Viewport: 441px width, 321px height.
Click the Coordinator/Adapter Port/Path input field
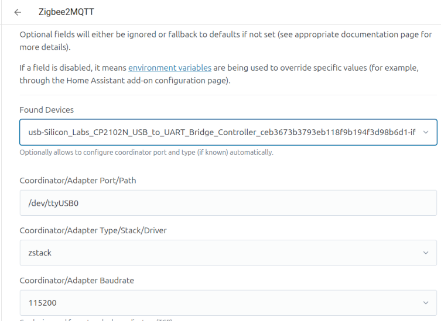point(228,203)
